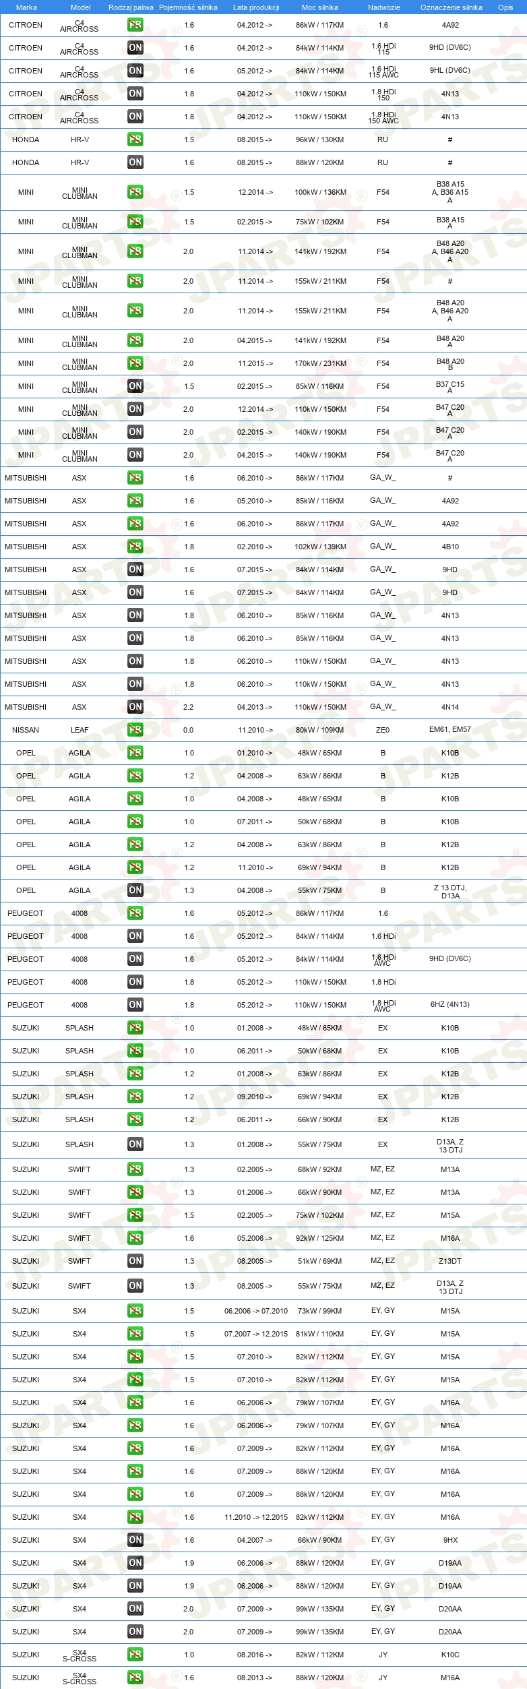The image size is (527, 1689).
Task: Click the ON diesel icon in Mitsubishi ASX 2.2 row
Action: [x=135, y=707]
